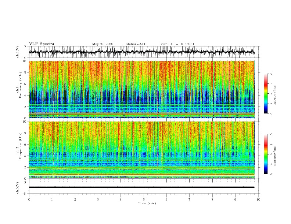The width and height of the screenshot is (291, 224).
Task: Click the time axis tick label '10'
Action: tap(258, 199)
